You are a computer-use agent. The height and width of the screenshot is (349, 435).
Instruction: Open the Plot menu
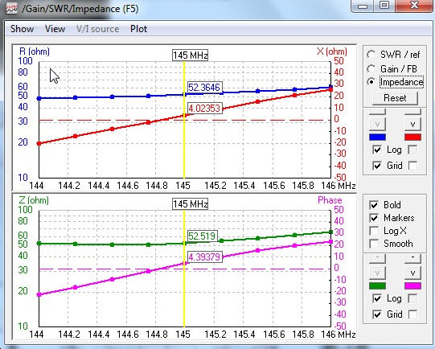[x=139, y=29]
